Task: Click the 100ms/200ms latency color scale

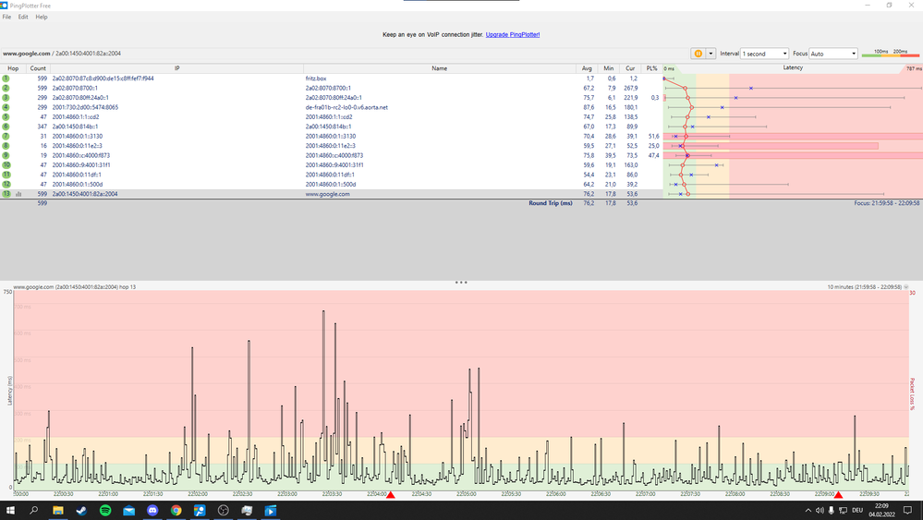Action: tap(890, 54)
